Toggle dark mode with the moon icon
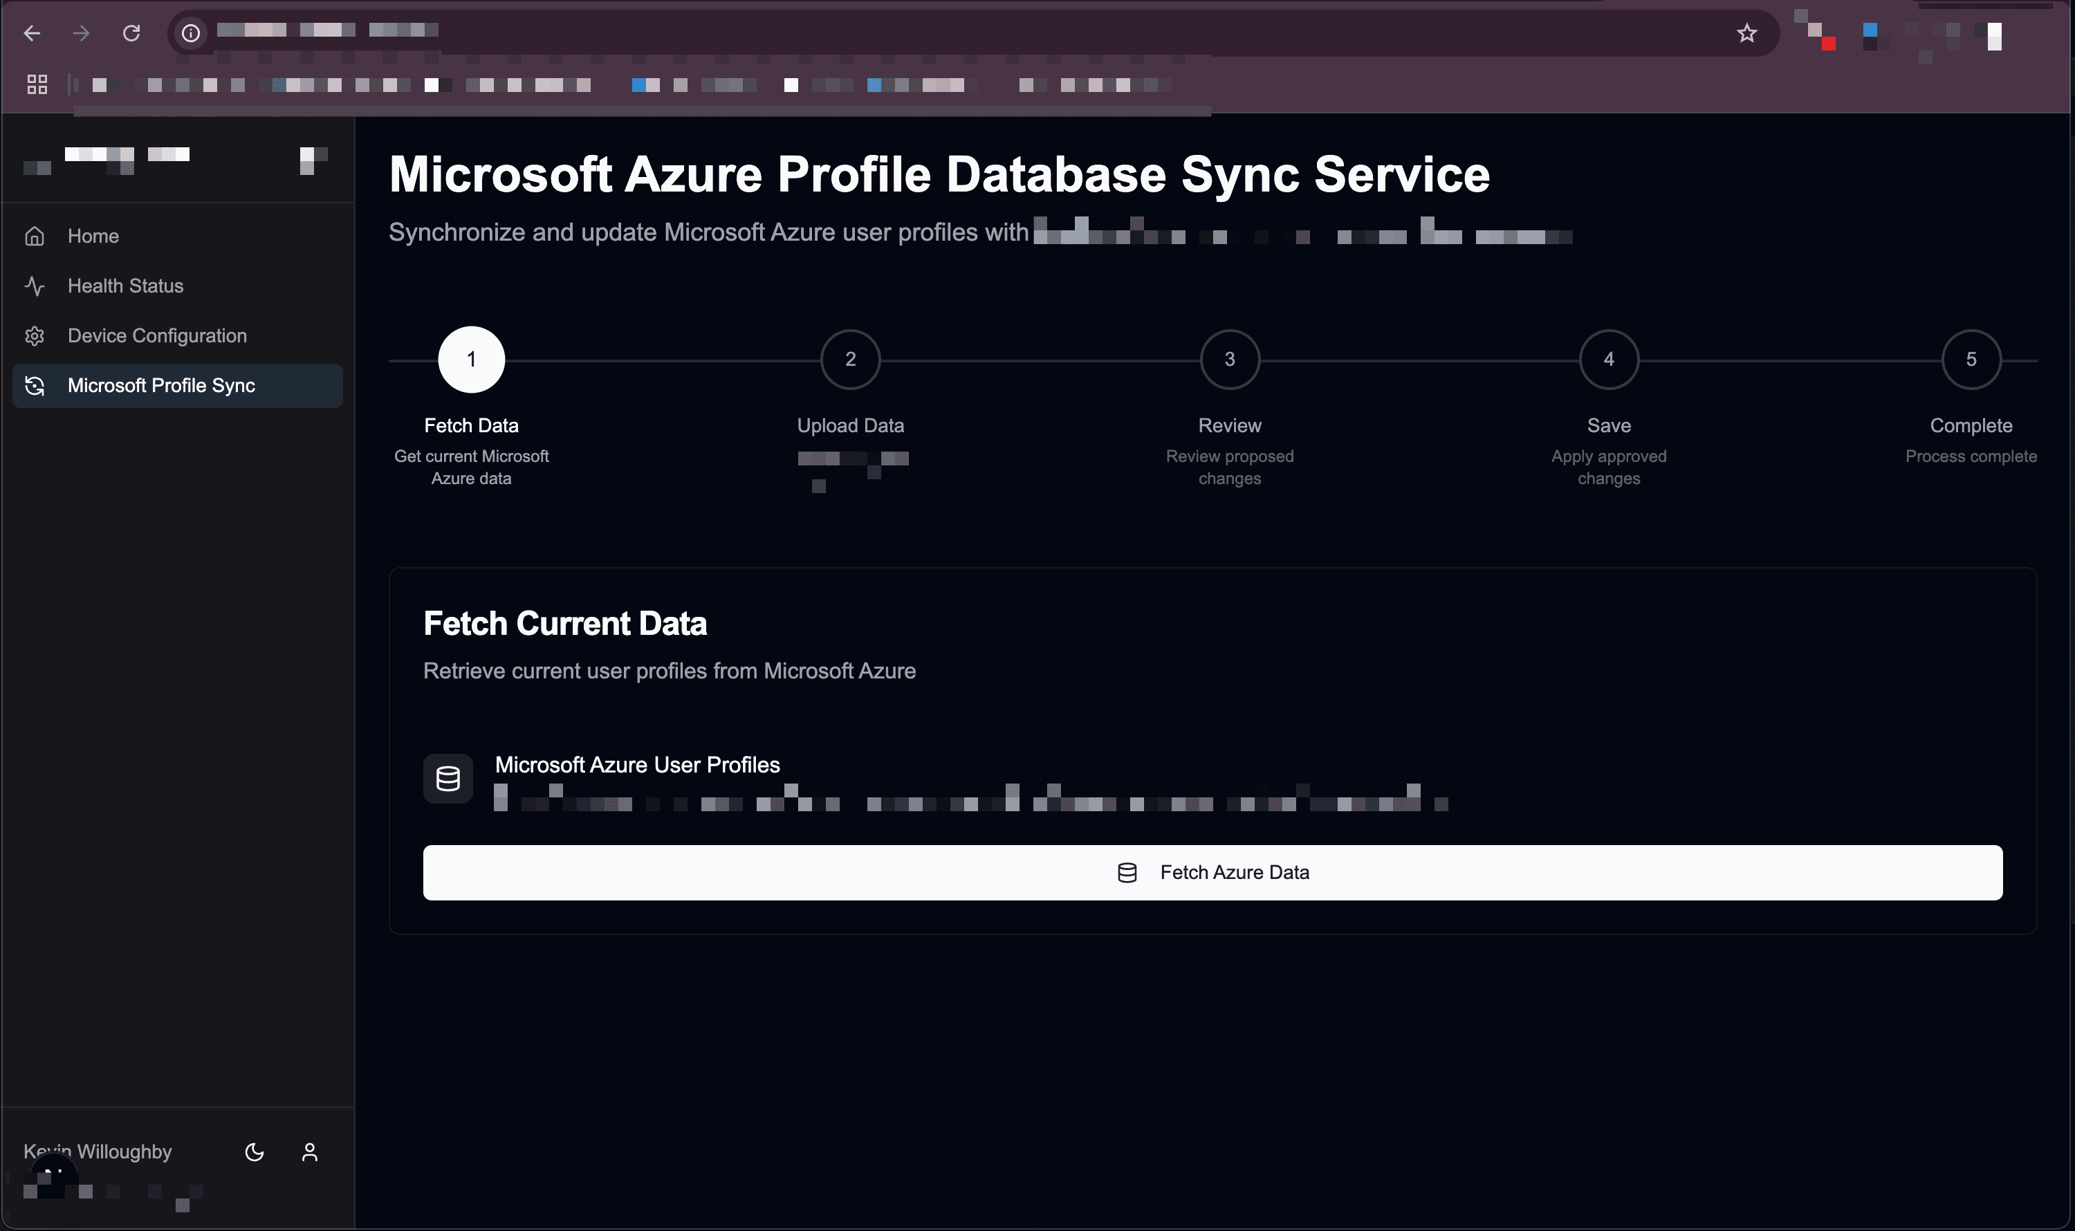Screen dimensions: 2075x1231 (255, 1152)
